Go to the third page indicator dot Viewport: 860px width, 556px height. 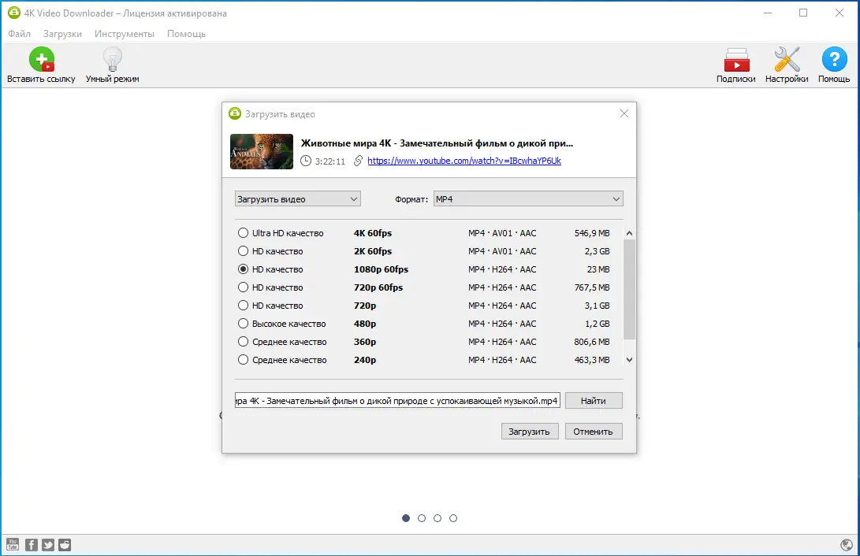(437, 517)
